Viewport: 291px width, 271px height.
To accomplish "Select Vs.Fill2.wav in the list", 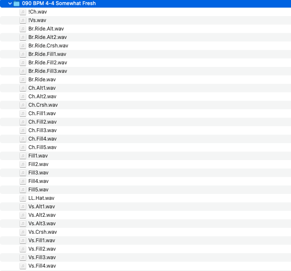I will click(x=42, y=249).
